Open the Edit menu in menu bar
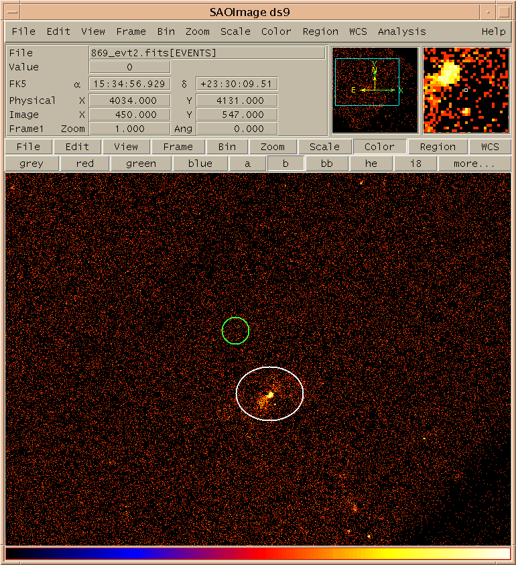Screen dimensions: 516x565 click(x=58, y=32)
